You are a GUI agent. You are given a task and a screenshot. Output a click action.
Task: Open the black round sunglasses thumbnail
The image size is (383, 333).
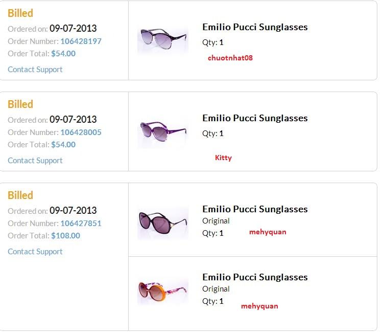click(163, 223)
